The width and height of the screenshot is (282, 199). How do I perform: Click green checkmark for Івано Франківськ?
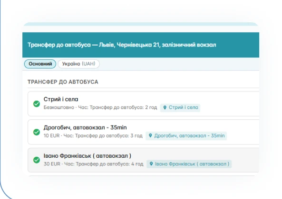37,160
